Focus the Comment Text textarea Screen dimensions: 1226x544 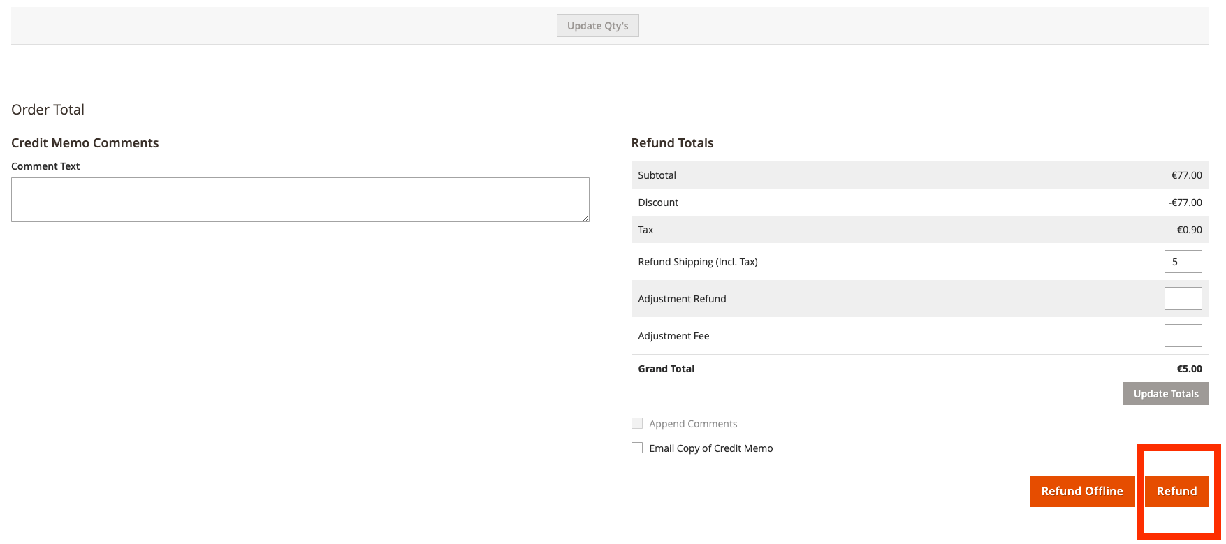click(300, 200)
